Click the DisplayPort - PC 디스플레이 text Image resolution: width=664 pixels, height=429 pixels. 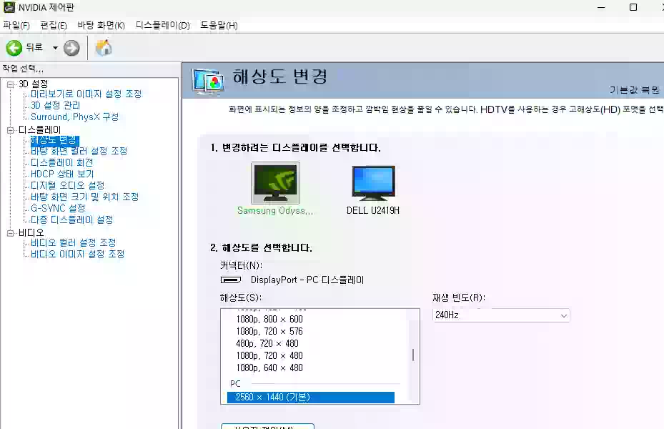point(307,280)
